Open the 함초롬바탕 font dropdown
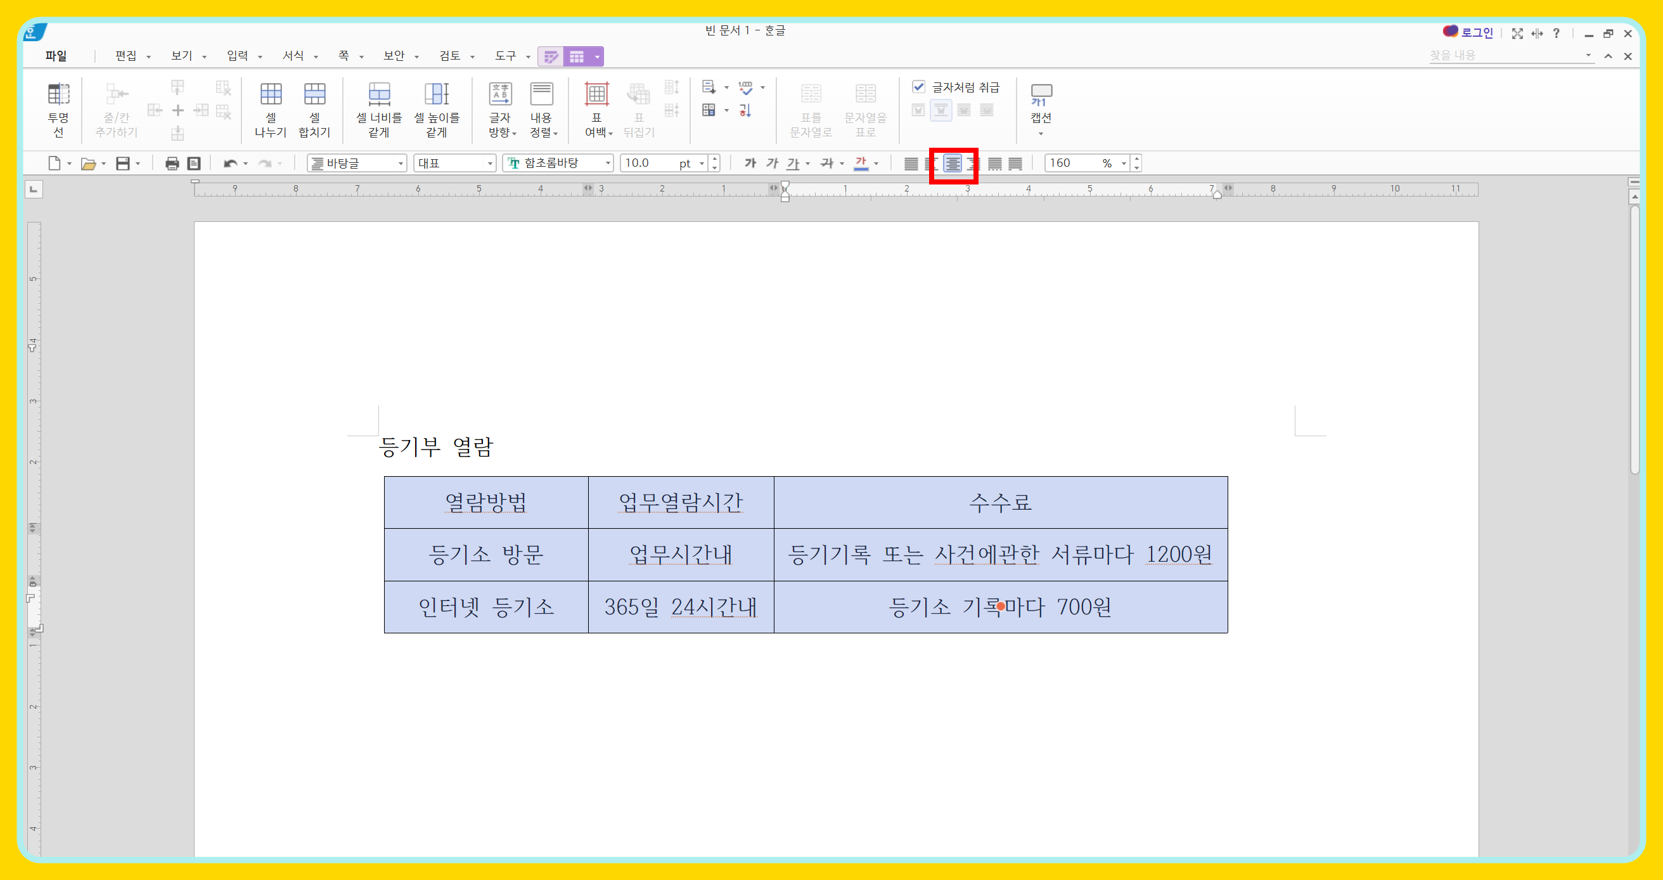Screen dimensions: 1663x880 (x=608, y=164)
